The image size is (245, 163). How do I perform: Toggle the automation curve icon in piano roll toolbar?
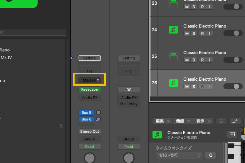pos(235,121)
